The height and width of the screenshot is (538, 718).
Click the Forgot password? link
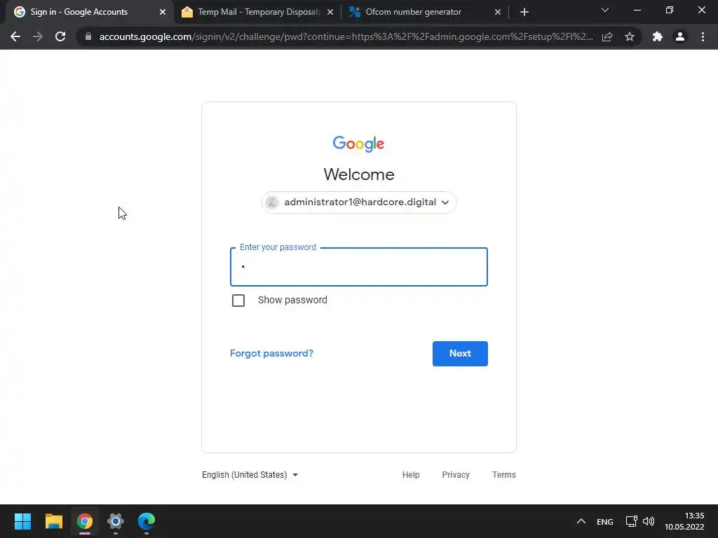coord(271,353)
